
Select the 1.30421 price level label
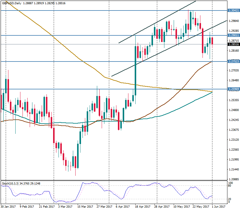[x=234, y=10]
